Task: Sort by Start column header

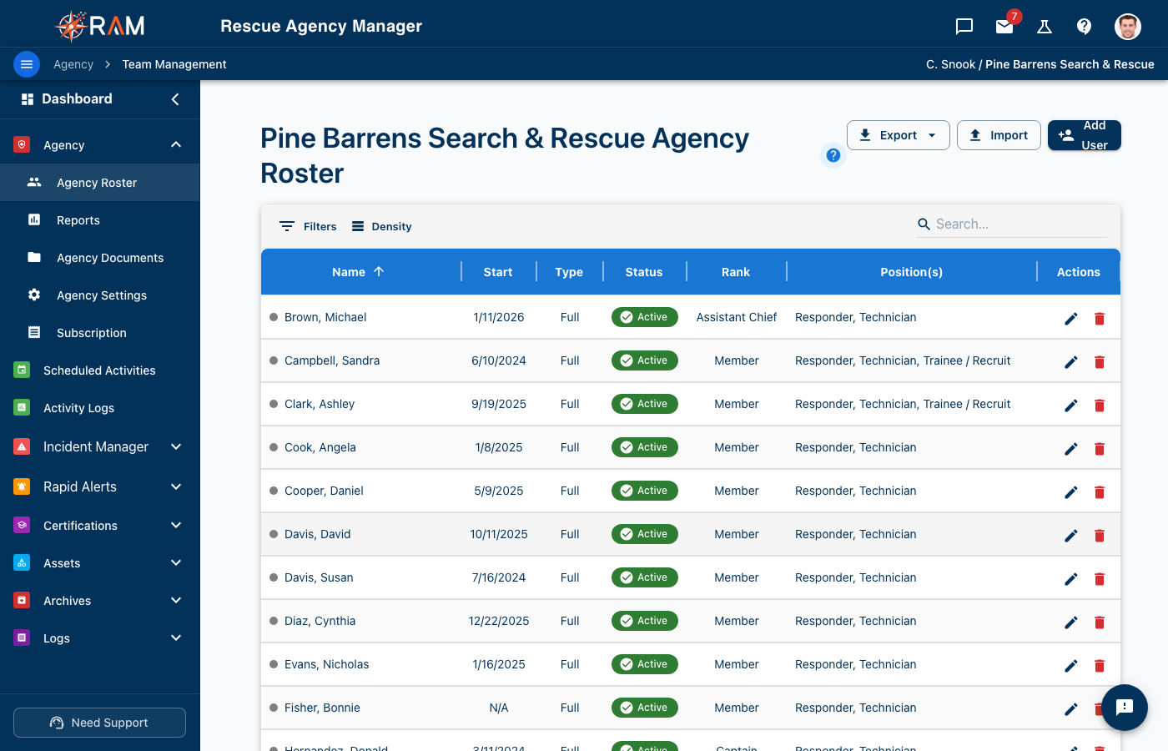Action: (498, 272)
